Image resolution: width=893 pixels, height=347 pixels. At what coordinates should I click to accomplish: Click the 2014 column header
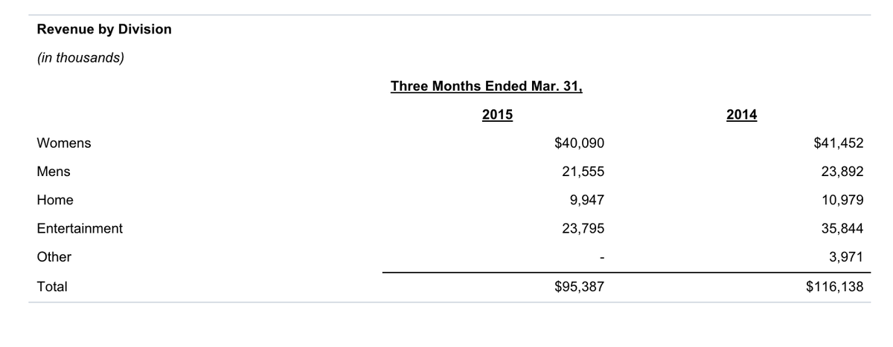[742, 115]
